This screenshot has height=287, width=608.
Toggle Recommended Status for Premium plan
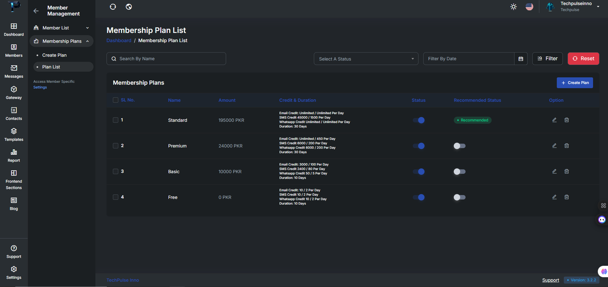[459, 146]
